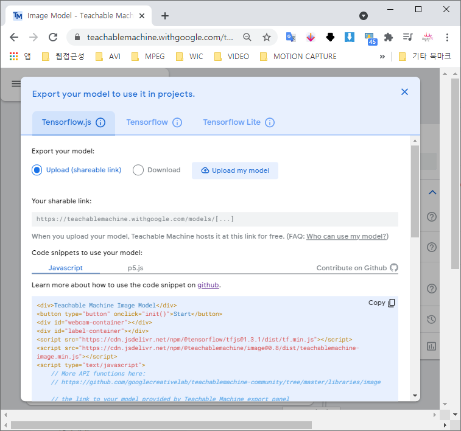Open the Apps grid shortcut in bookmarks bar

[x=13, y=56]
